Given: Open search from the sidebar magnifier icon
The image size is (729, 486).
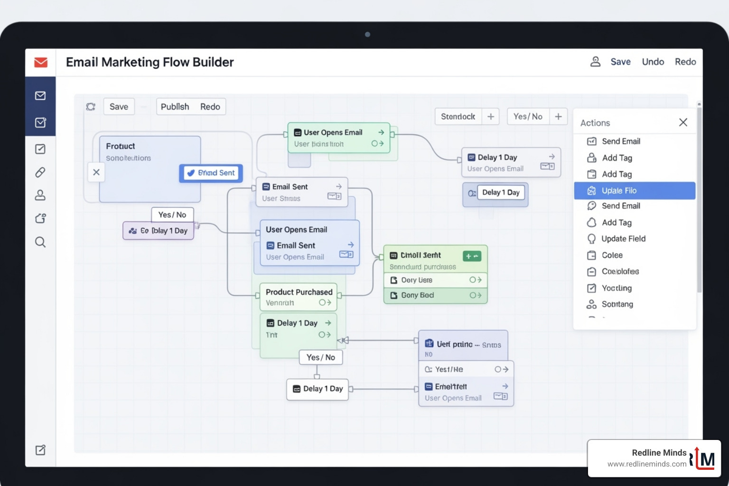Looking at the screenshot, I should coord(40,242).
